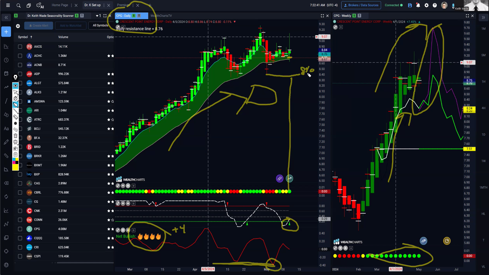Toggle annotation visibility eye icon
Image resolution: width=489 pixels, height=275 pixels.
15,86
